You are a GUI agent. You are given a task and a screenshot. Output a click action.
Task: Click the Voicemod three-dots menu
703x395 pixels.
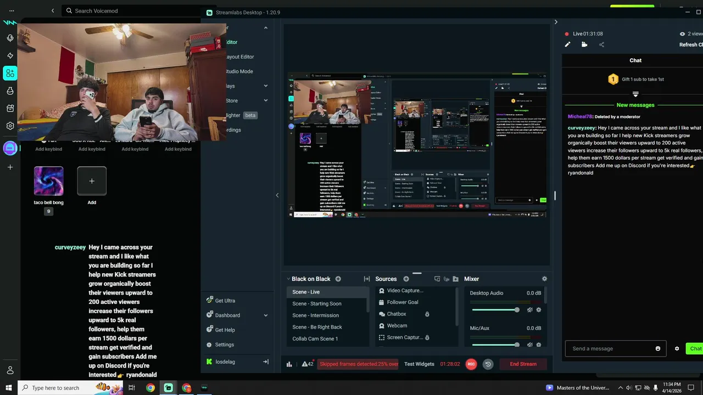12,10
